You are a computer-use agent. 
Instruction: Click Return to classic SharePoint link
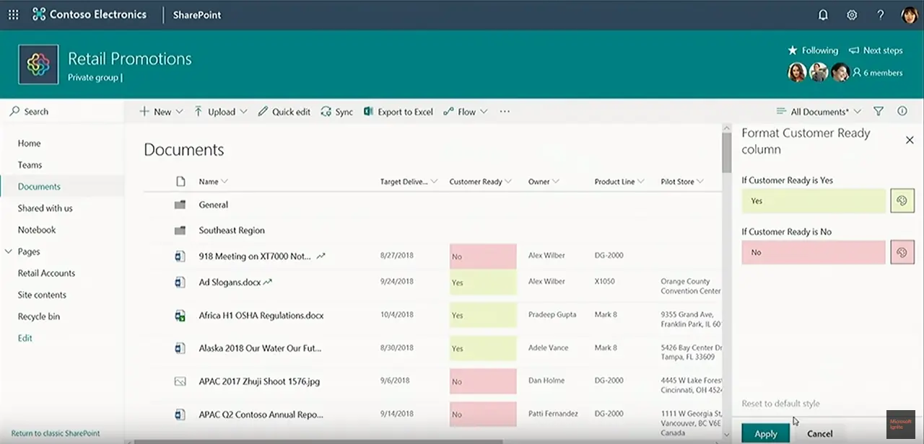pos(56,433)
